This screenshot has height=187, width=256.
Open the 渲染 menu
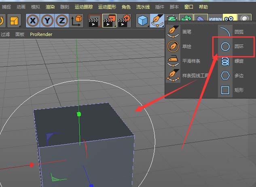pos(50,7)
